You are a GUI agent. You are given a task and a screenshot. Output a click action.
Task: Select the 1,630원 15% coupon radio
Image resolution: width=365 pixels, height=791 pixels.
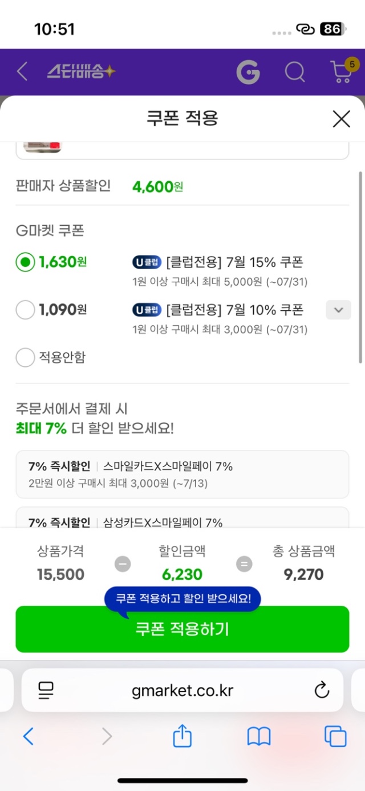pos(25,262)
